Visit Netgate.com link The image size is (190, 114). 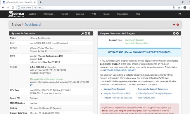click(x=146, y=98)
